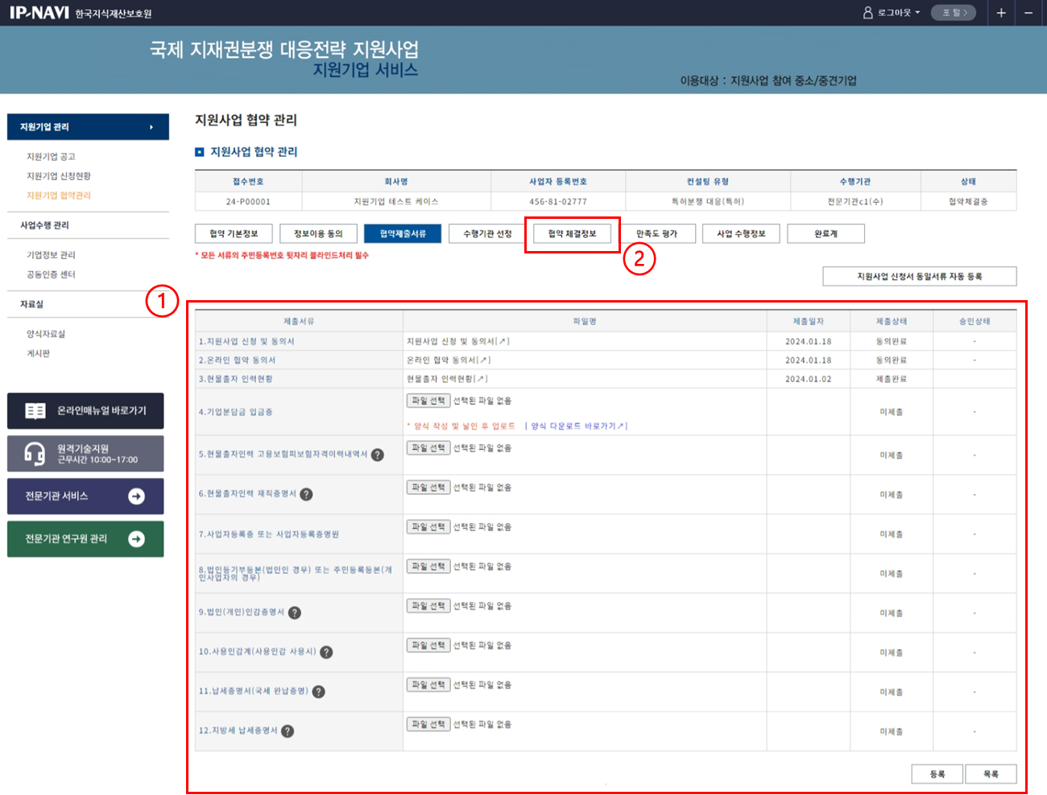Image resolution: width=1047 pixels, height=795 pixels.
Task: Expand the 로그아웃 user dropdown
Action: 892,13
